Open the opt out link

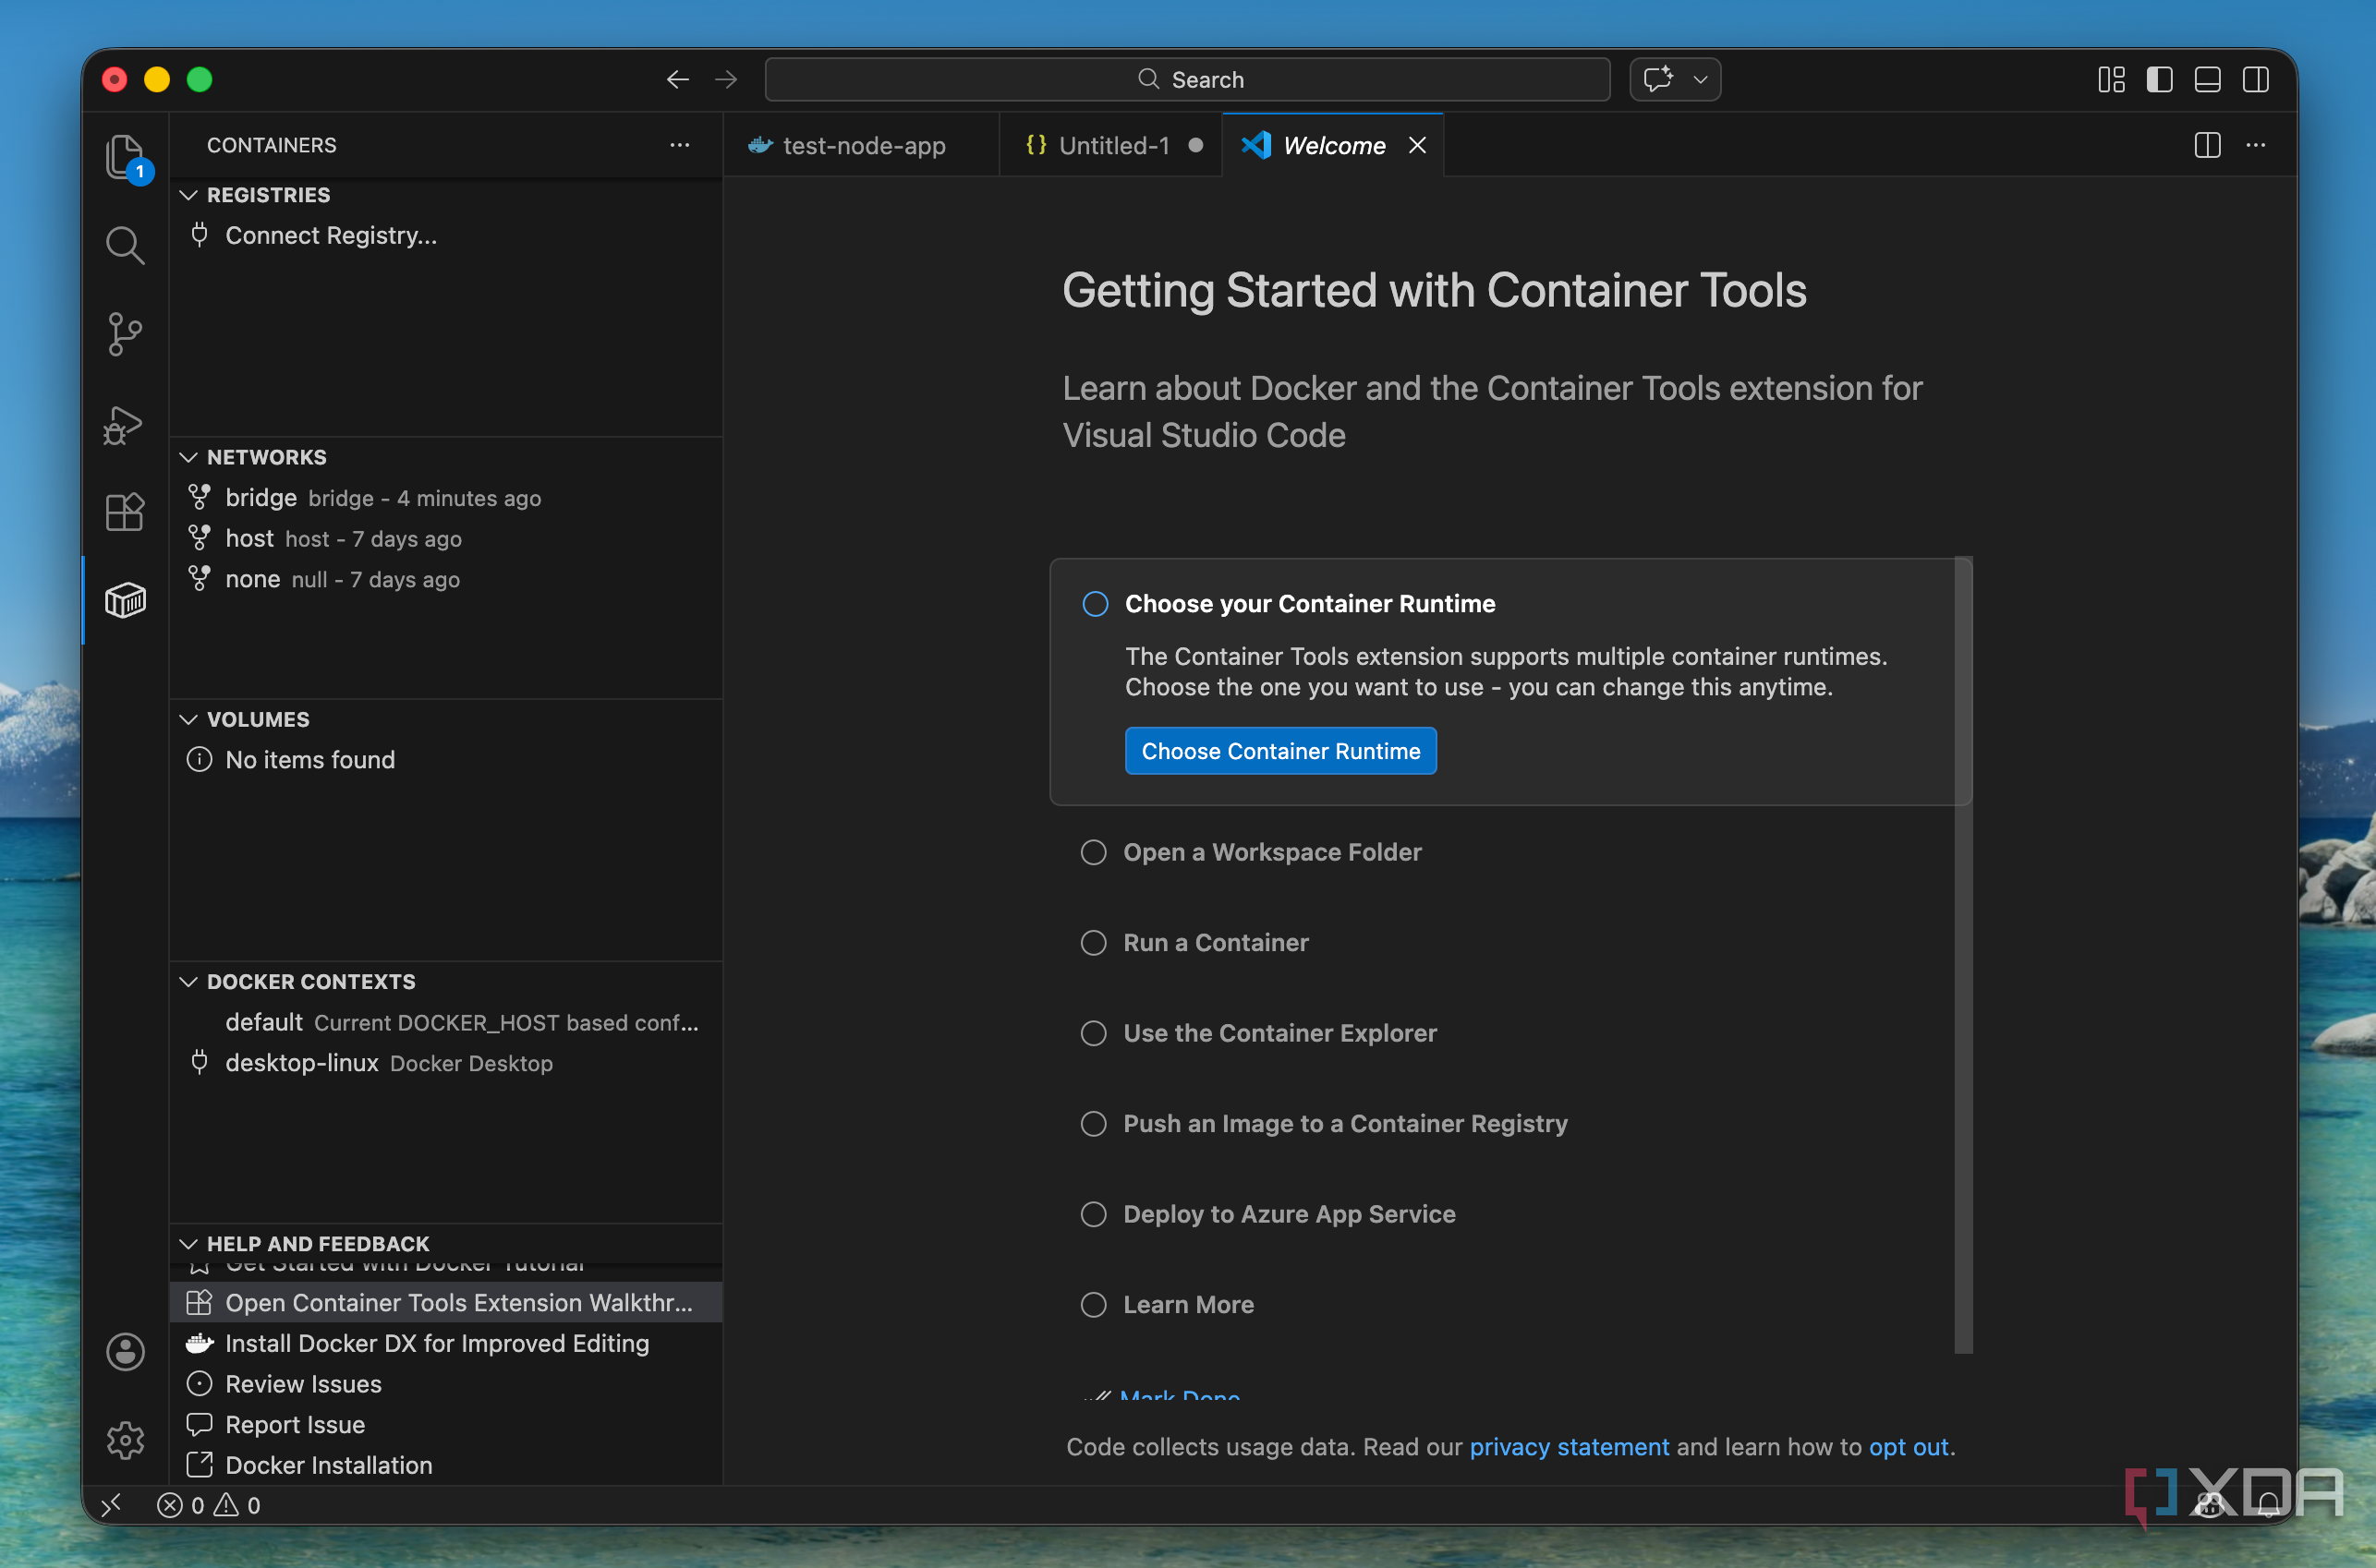(x=1909, y=1447)
